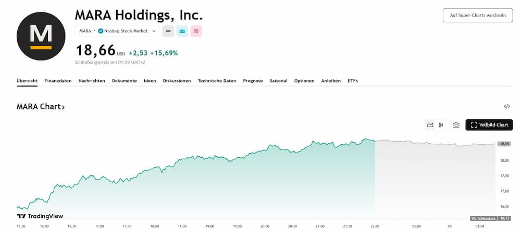Click the 18,55 price label on axis
521x233 pixels.
click(504, 143)
